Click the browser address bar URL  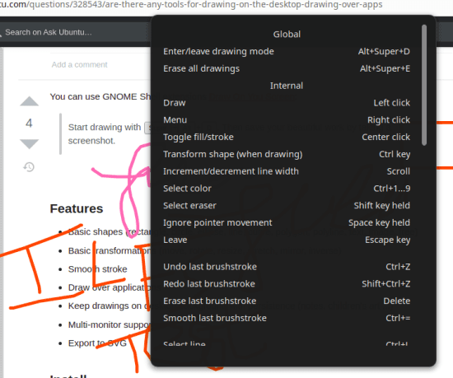coord(191,5)
